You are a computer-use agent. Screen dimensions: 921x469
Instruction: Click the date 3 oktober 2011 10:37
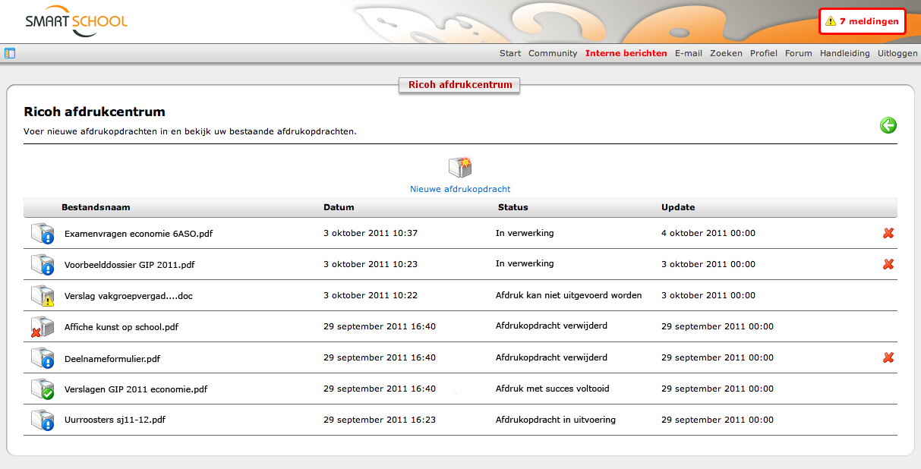point(371,233)
